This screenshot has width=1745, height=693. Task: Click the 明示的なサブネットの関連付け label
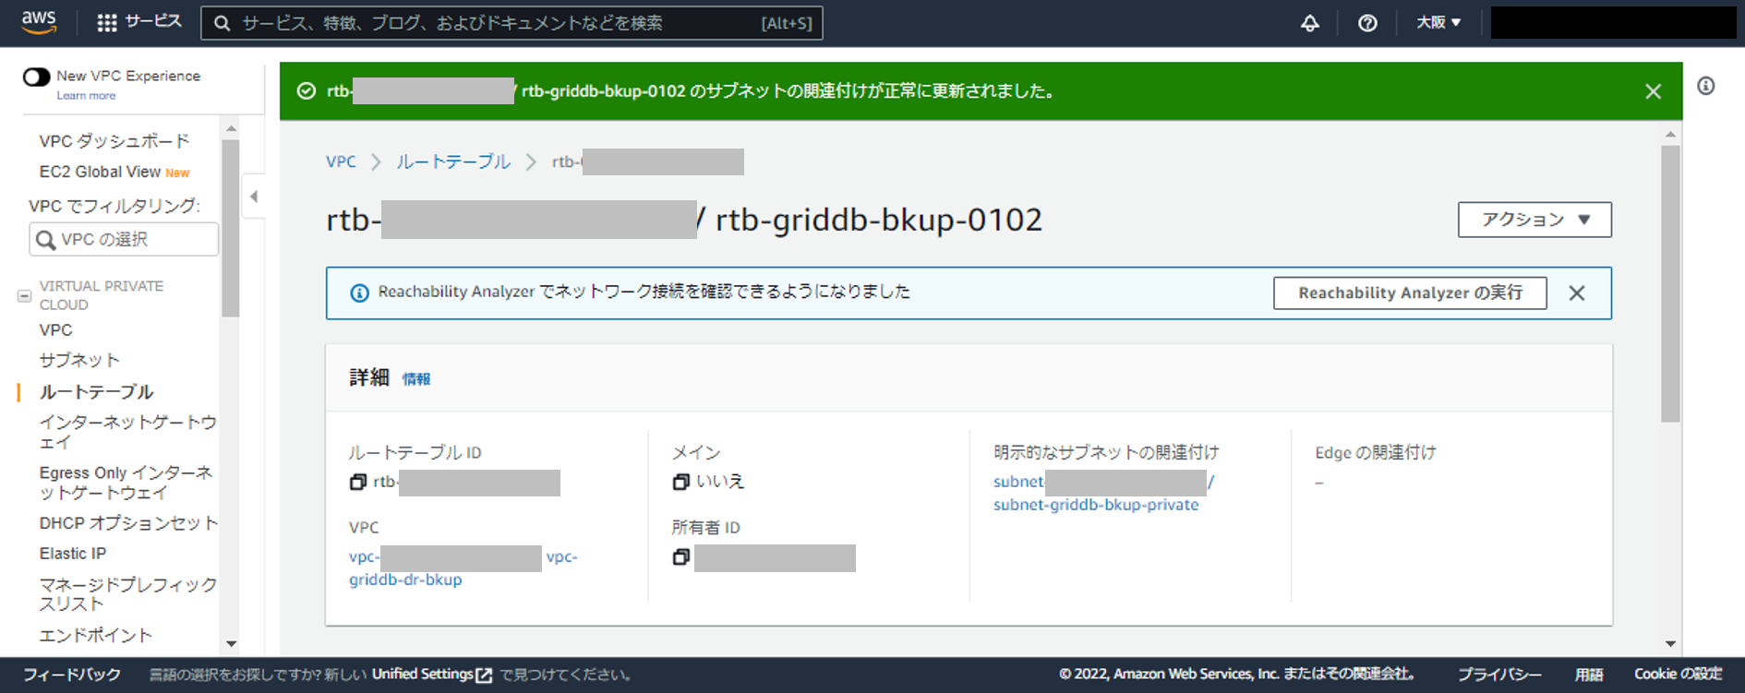(1106, 452)
